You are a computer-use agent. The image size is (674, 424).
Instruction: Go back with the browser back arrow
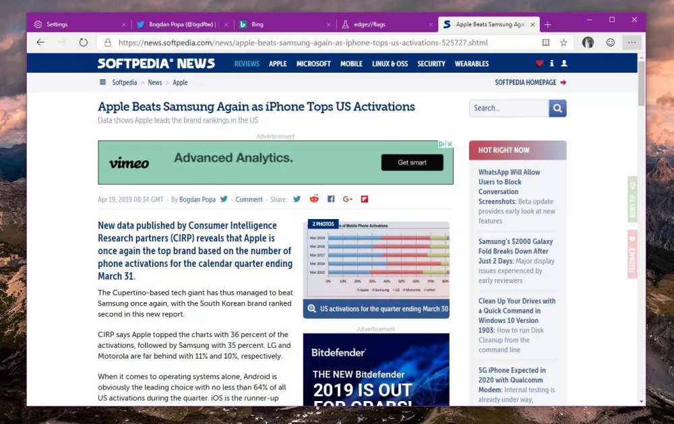pos(40,42)
